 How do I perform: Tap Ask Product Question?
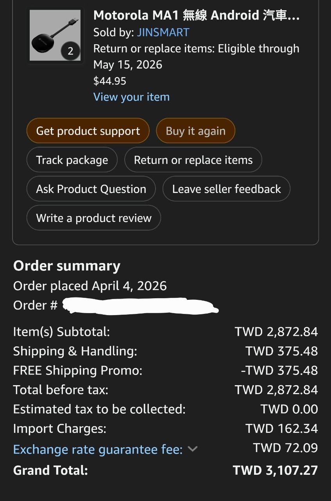click(91, 189)
